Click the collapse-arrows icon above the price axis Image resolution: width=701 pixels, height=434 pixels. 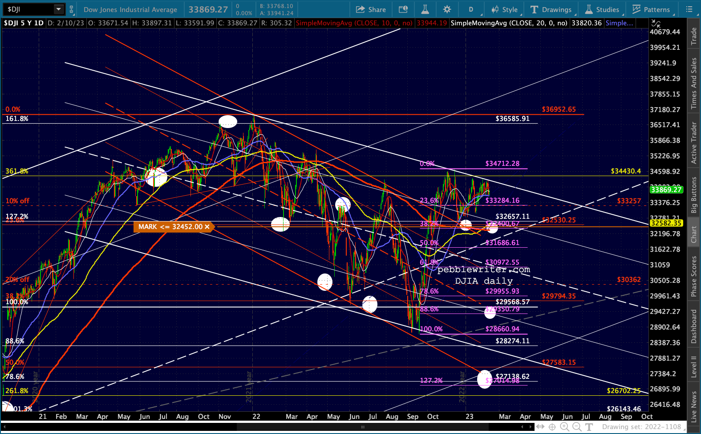point(656,23)
